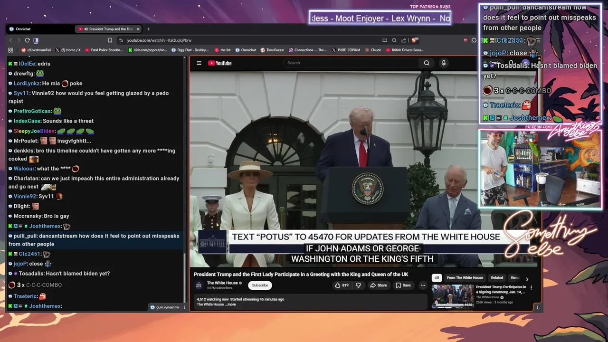Open the Signing Ceremony video thumbnail

[x=453, y=296]
